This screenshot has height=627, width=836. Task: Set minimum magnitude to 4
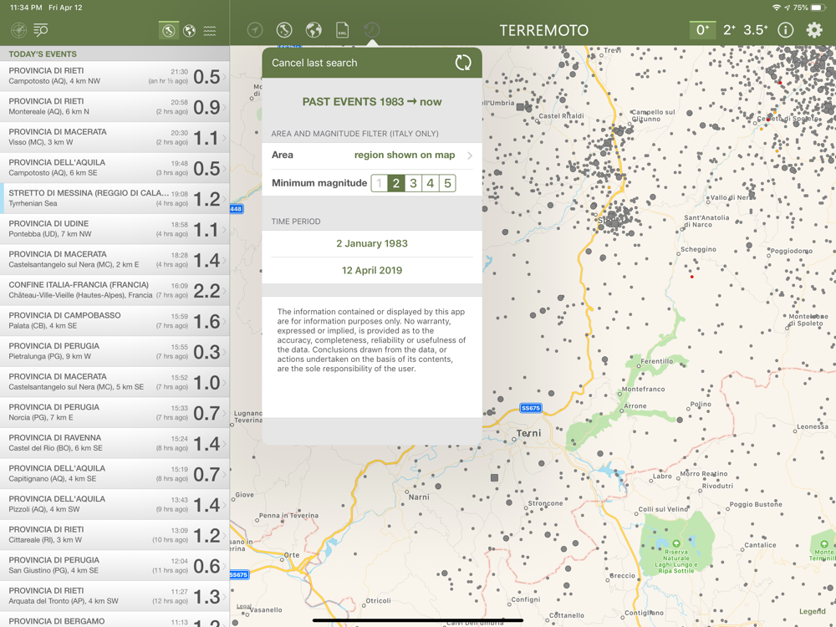coord(431,183)
